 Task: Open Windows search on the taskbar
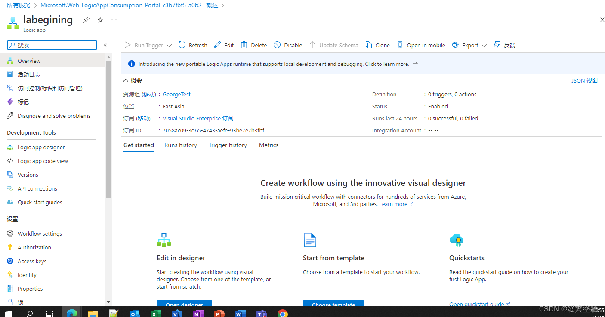pos(30,314)
